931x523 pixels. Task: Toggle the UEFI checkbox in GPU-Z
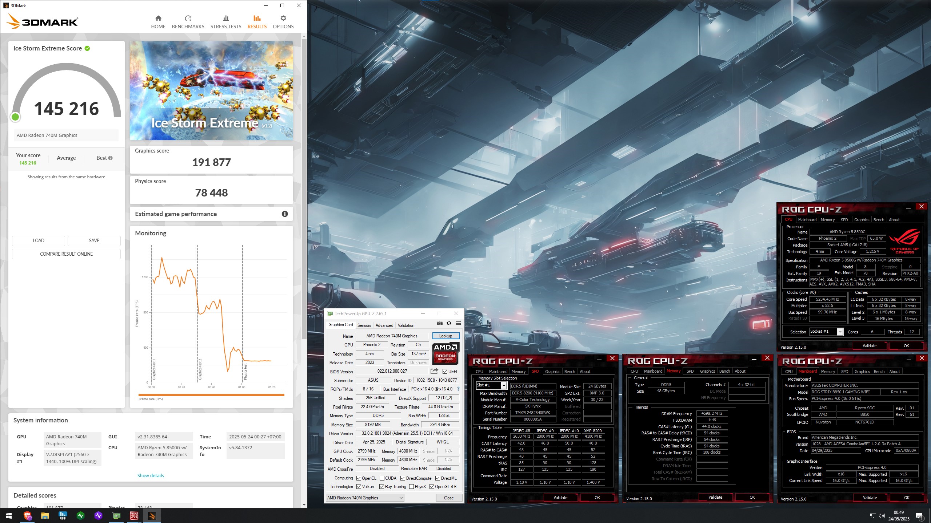point(445,372)
